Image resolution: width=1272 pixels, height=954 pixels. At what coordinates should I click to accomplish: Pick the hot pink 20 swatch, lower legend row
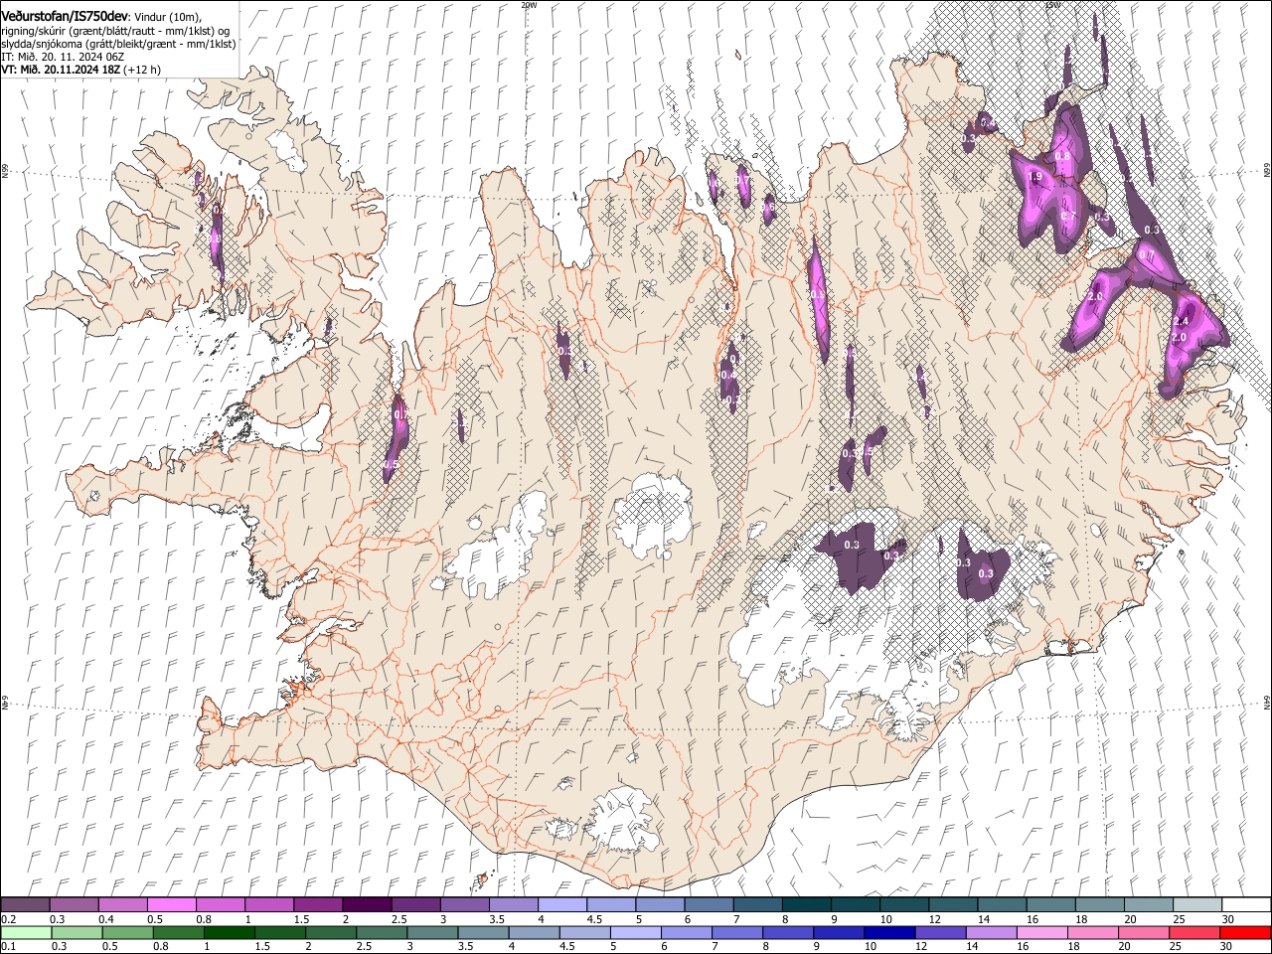click(x=1143, y=932)
